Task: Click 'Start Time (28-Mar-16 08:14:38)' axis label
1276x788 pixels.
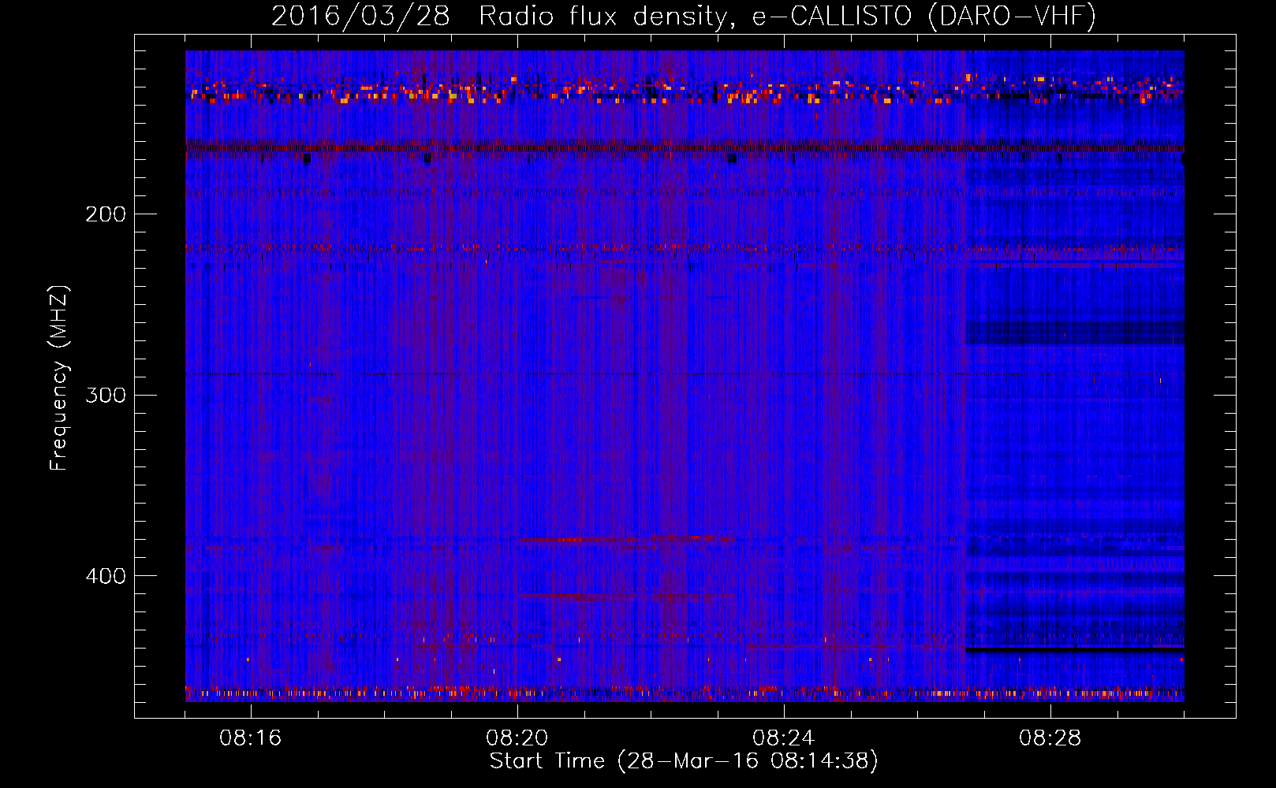Action: click(x=684, y=761)
